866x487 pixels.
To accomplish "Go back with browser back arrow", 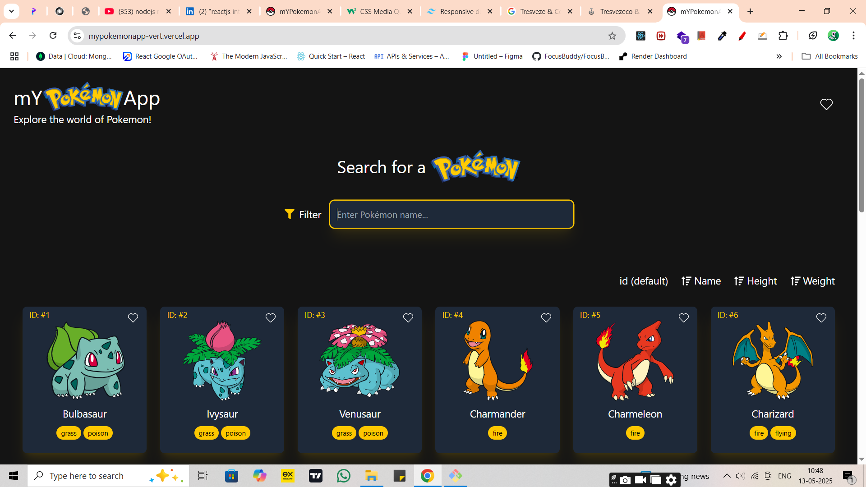I will pos(13,36).
